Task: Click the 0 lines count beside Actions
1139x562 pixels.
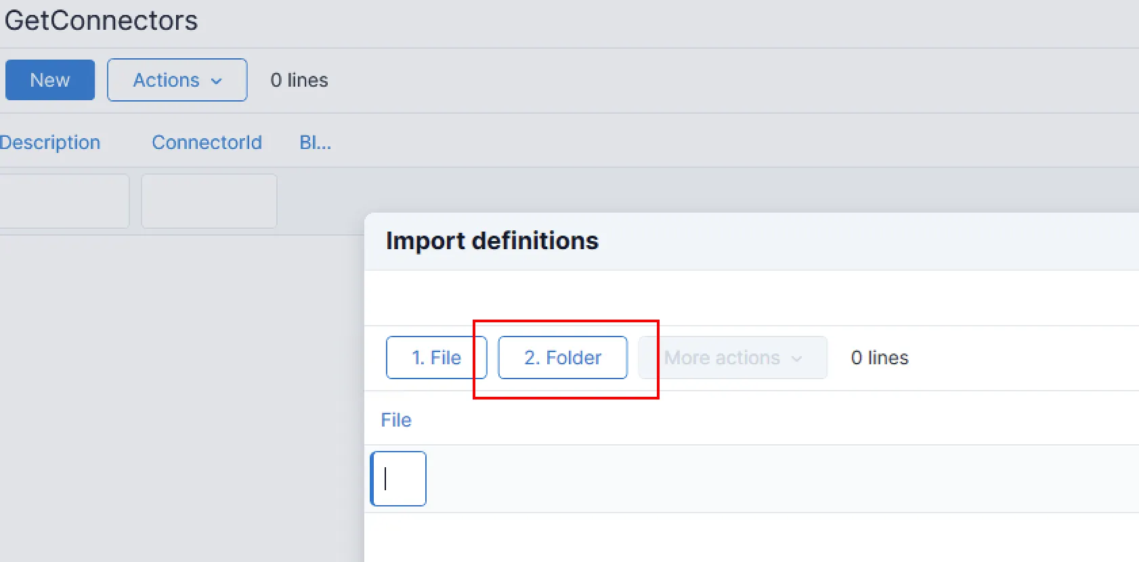Action: pos(299,80)
